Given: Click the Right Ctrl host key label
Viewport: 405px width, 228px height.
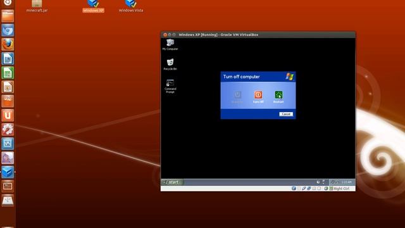Looking at the screenshot, I should click(342, 189).
